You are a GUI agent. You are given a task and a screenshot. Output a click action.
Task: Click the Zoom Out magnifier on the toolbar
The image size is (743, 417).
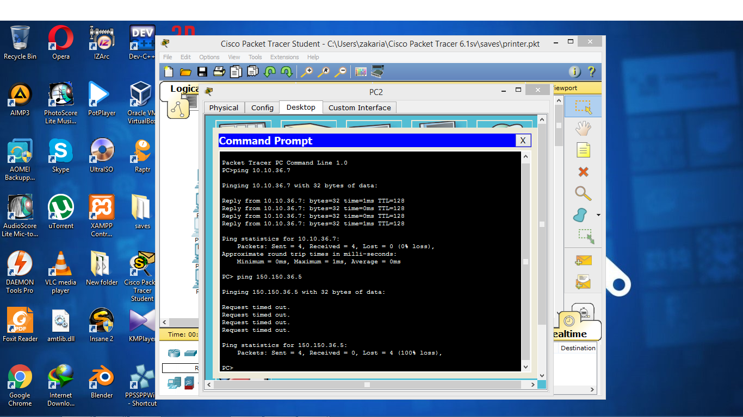point(340,71)
